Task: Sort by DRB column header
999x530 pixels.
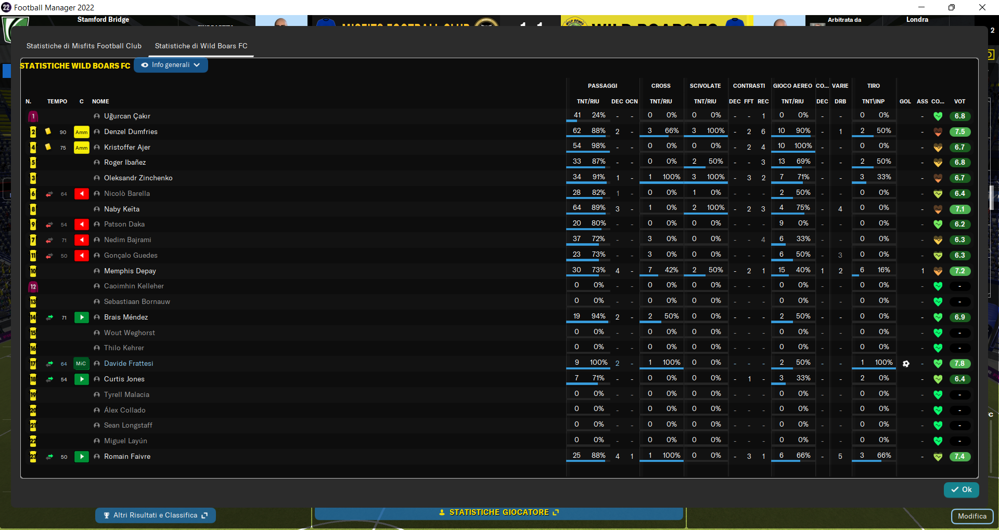Action: coord(840,101)
